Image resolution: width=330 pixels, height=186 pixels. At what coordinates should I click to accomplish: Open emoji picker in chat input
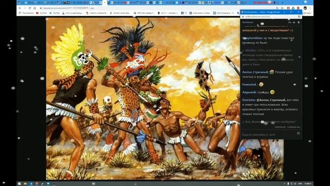[298, 133]
